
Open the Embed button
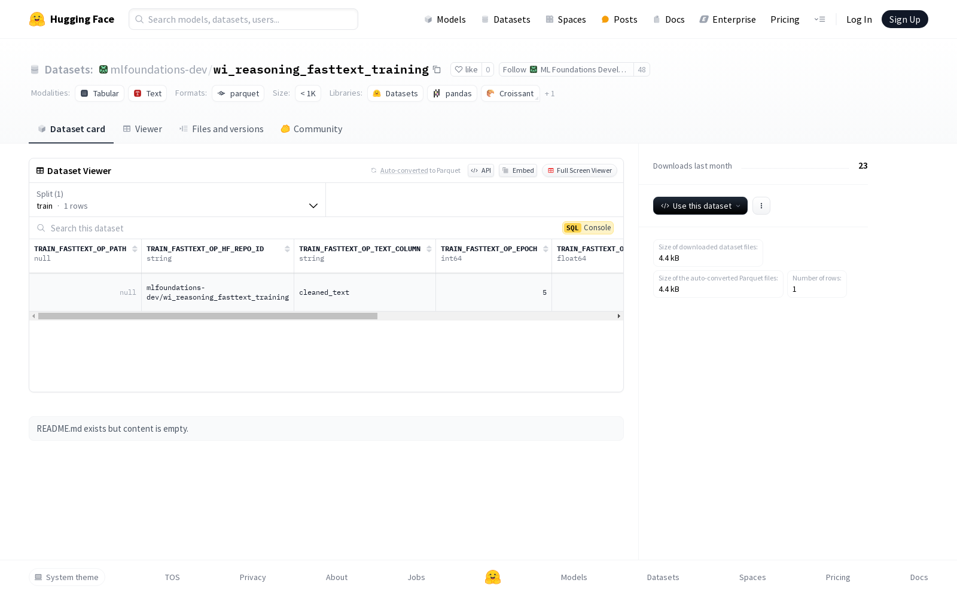click(518, 170)
